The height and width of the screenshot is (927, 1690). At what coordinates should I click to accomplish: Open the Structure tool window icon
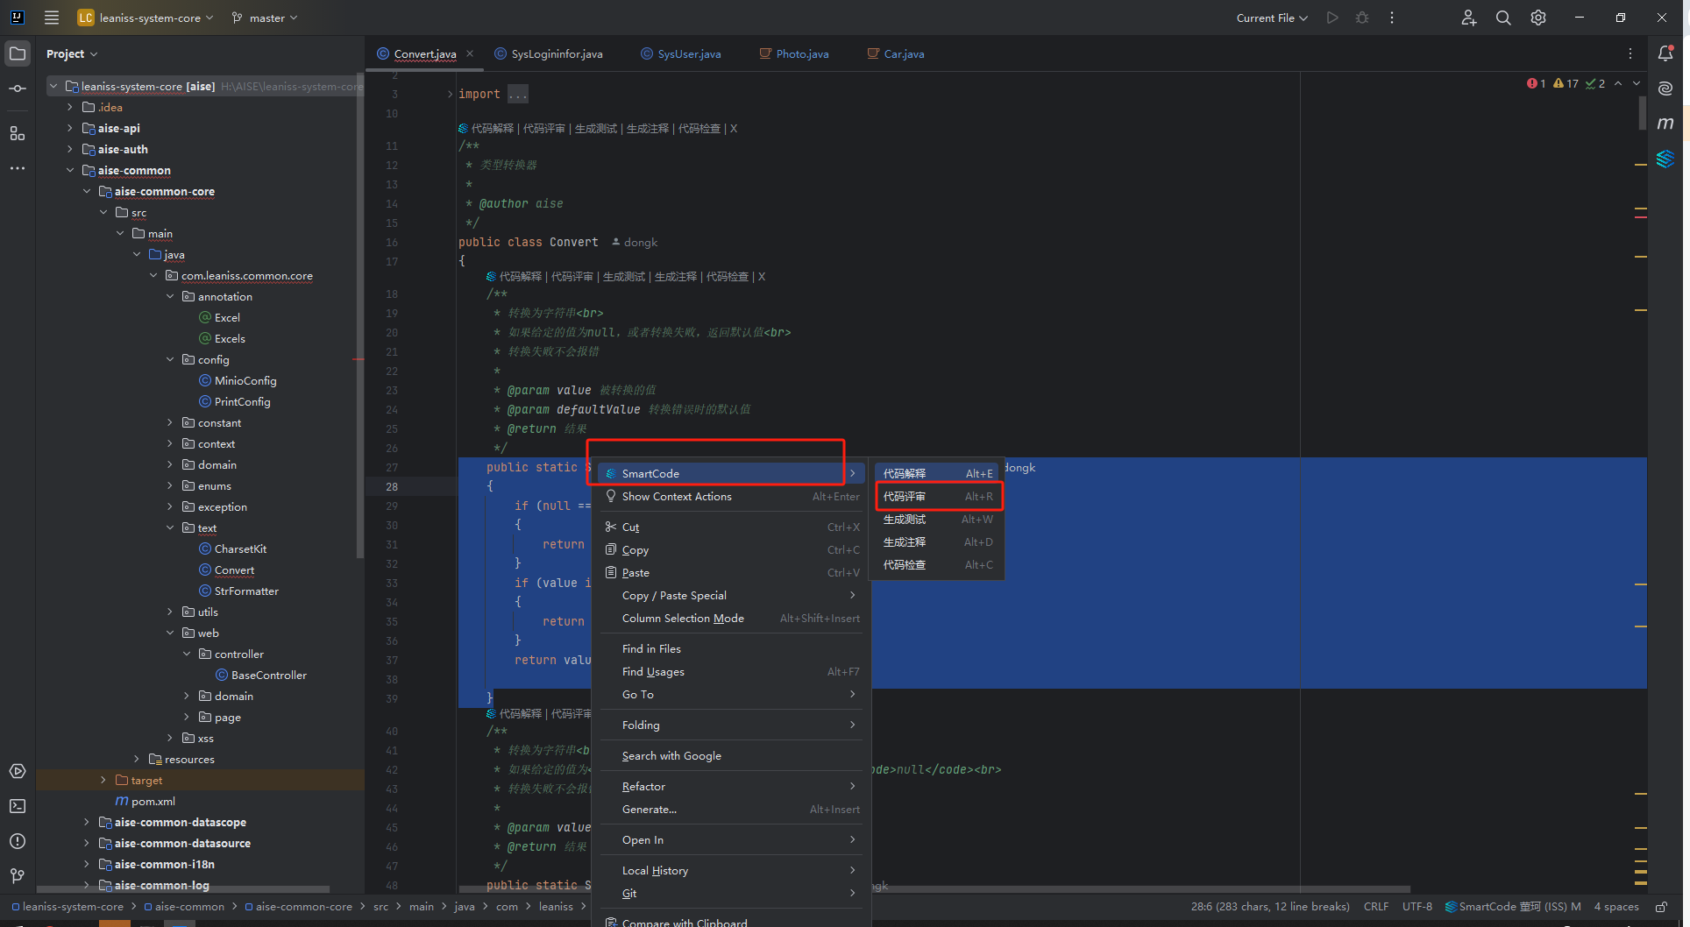pyautogui.click(x=18, y=133)
